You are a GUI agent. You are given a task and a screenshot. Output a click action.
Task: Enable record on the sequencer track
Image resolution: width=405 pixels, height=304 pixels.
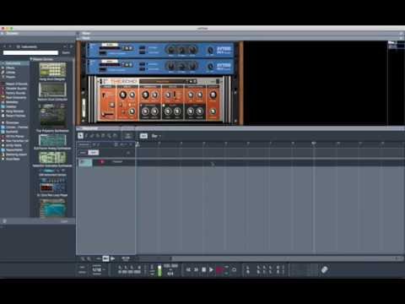(102, 162)
